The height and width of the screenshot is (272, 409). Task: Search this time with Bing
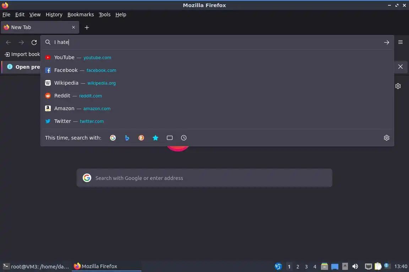point(127,138)
